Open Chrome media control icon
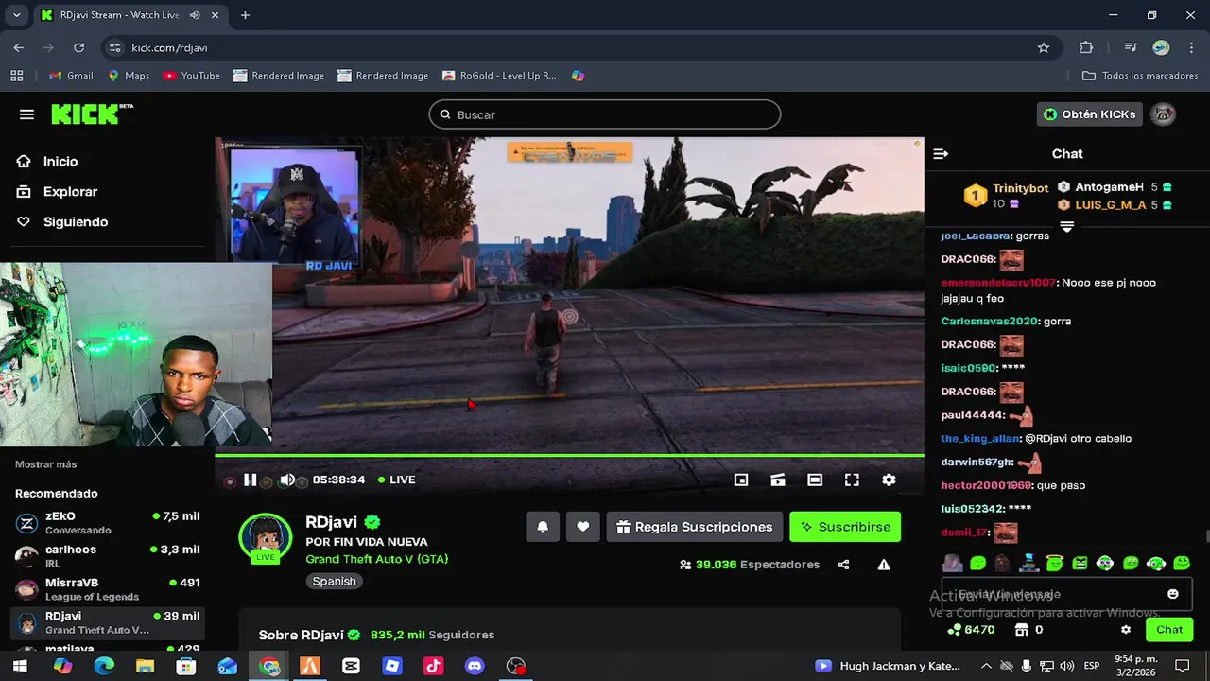Viewport: 1210px width, 681px height. pyautogui.click(x=1131, y=47)
